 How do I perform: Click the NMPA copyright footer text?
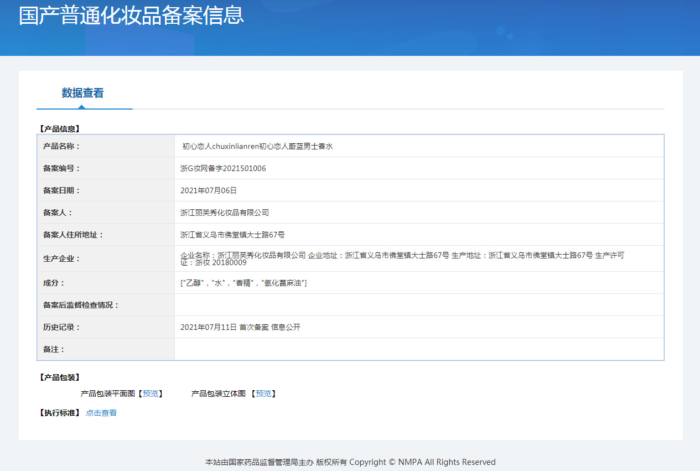350,462
